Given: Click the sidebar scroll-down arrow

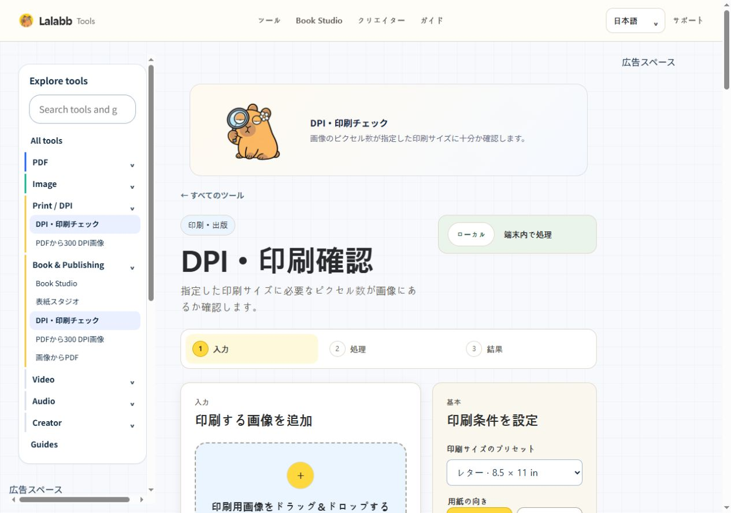Looking at the screenshot, I should tap(151, 490).
